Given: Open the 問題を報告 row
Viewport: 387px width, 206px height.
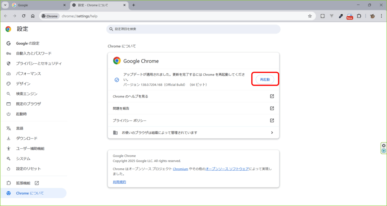Looking at the screenshot, I should point(193,108).
